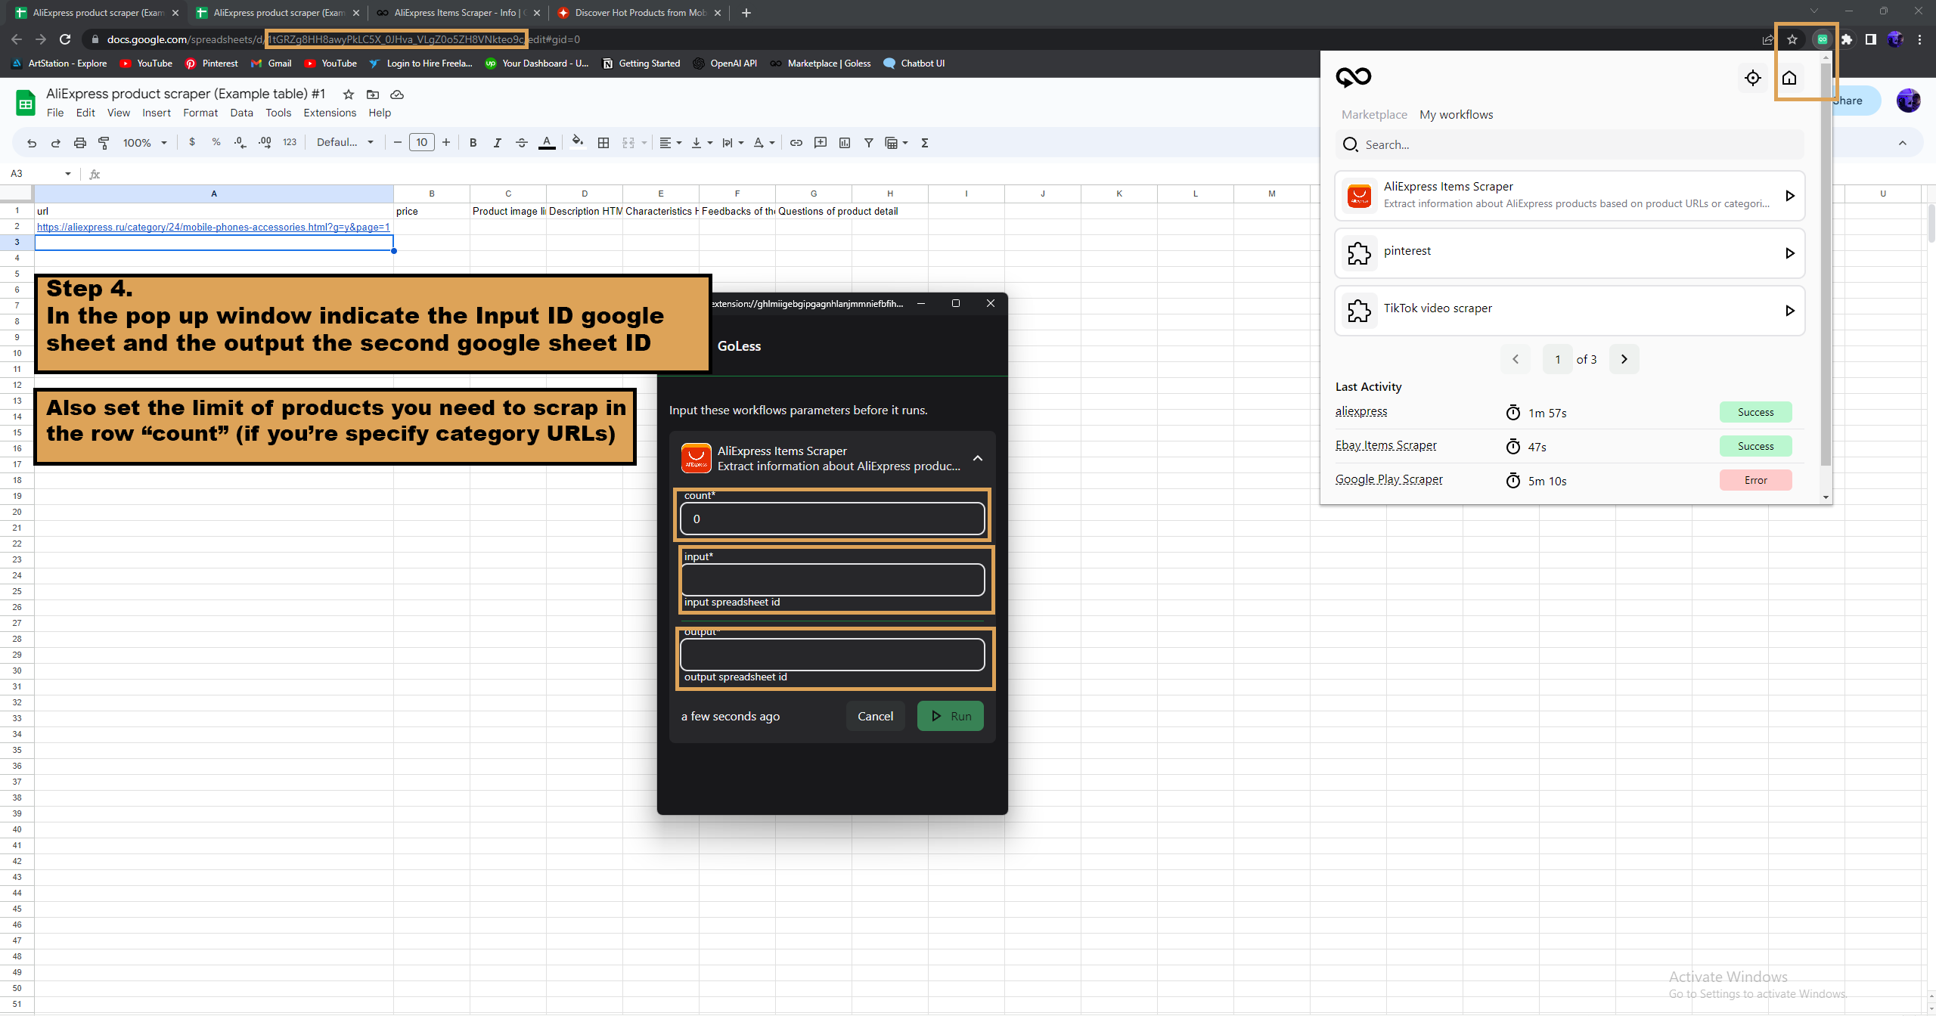Click the Redo icon in Sheets toolbar
The width and height of the screenshot is (1936, 1016).
click(55, 143)
